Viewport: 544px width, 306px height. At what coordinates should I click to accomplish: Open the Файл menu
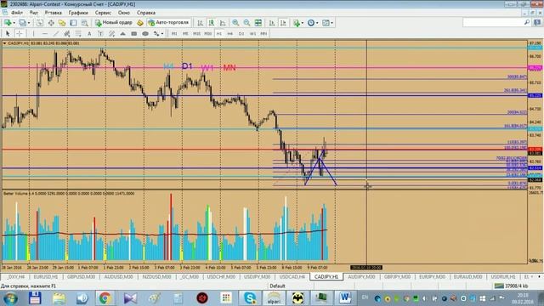pyautogui.click(x=17, y=13)
